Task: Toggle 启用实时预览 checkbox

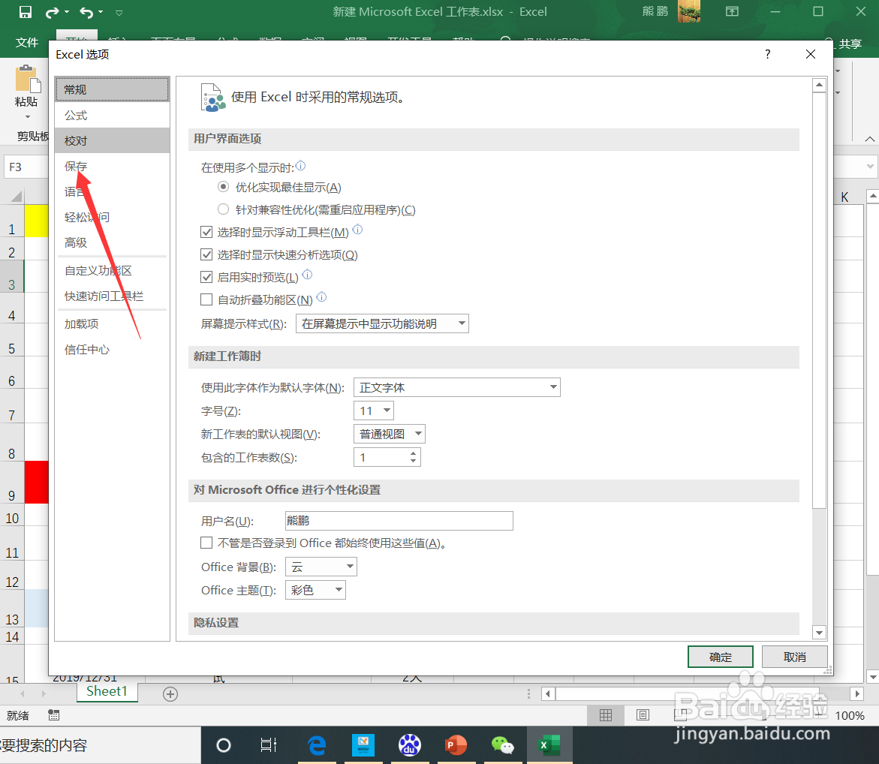Action: pos(206,277)
